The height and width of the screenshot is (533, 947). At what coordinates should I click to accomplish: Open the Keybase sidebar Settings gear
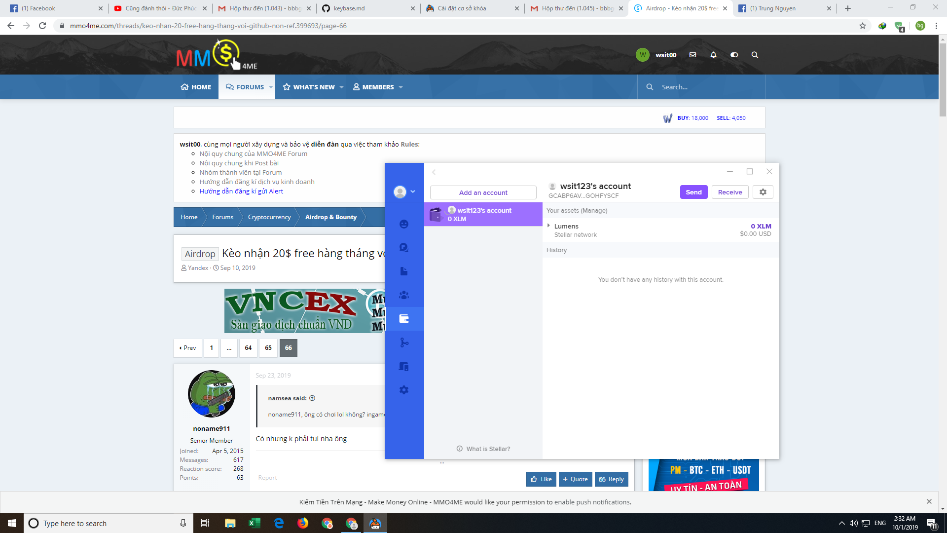[x=404, y=390]
